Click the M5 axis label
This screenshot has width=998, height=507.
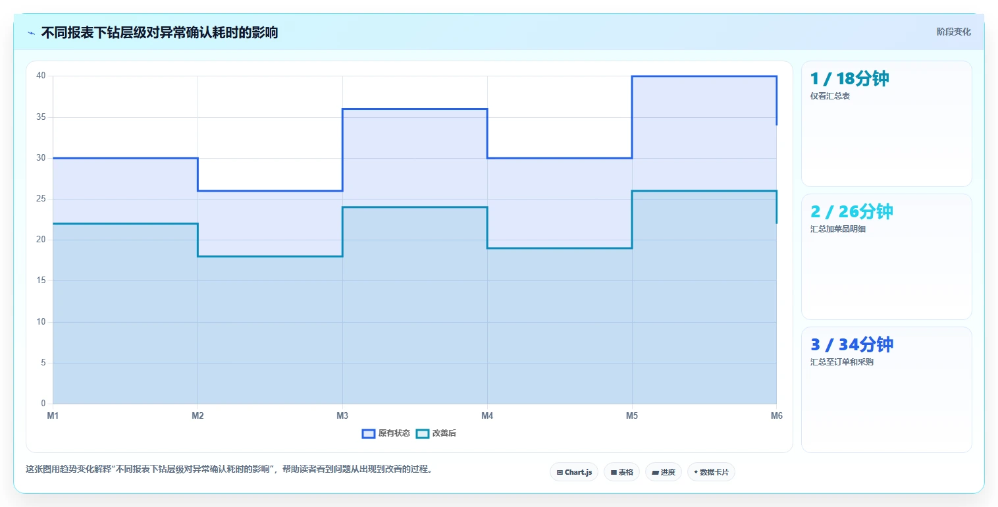coord(632,415)
